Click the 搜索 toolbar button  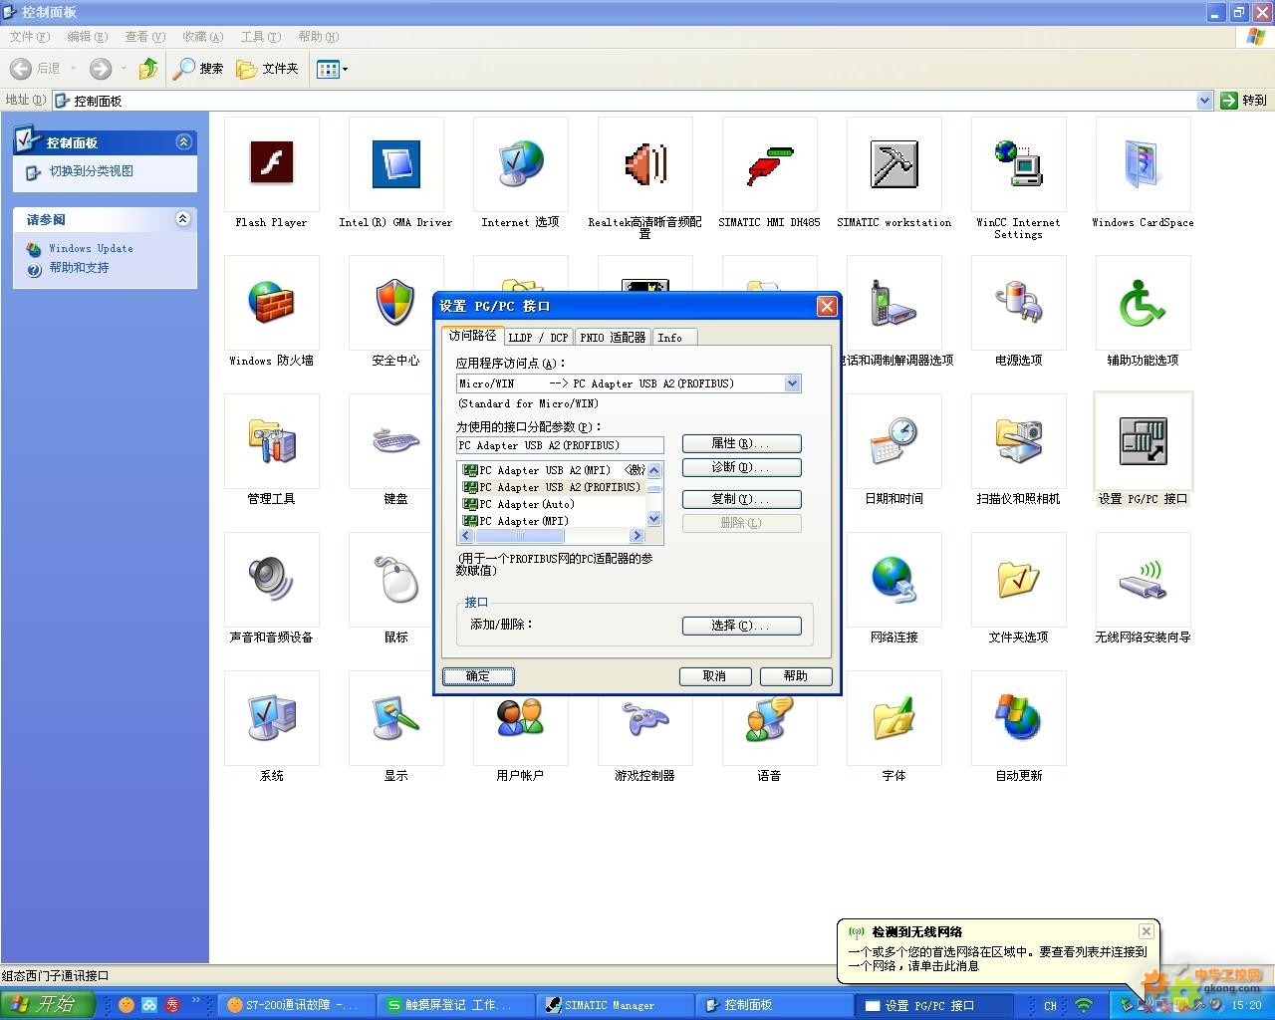[x=198, y=69]
